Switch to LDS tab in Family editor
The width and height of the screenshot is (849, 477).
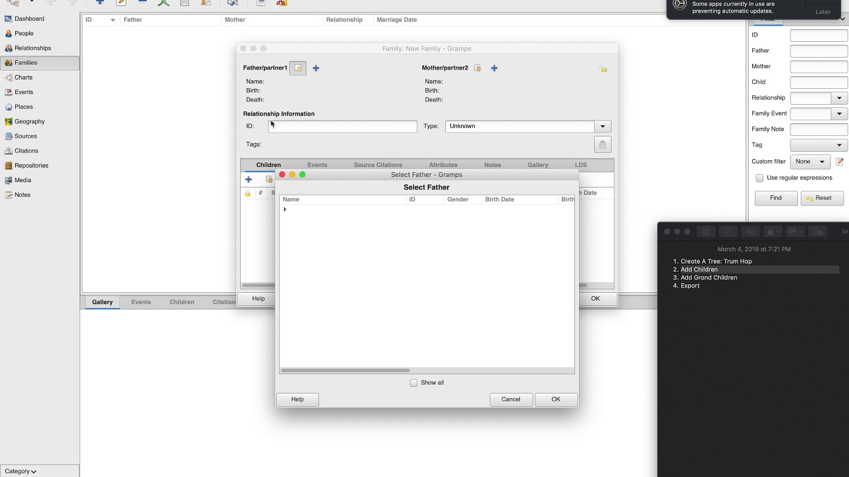click(581, 165)
